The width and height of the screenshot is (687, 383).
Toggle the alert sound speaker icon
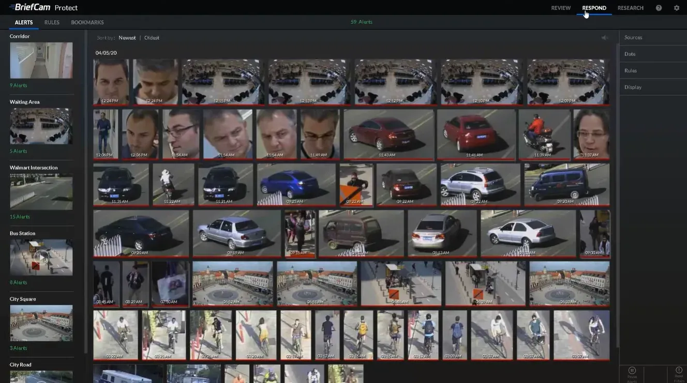604,38
